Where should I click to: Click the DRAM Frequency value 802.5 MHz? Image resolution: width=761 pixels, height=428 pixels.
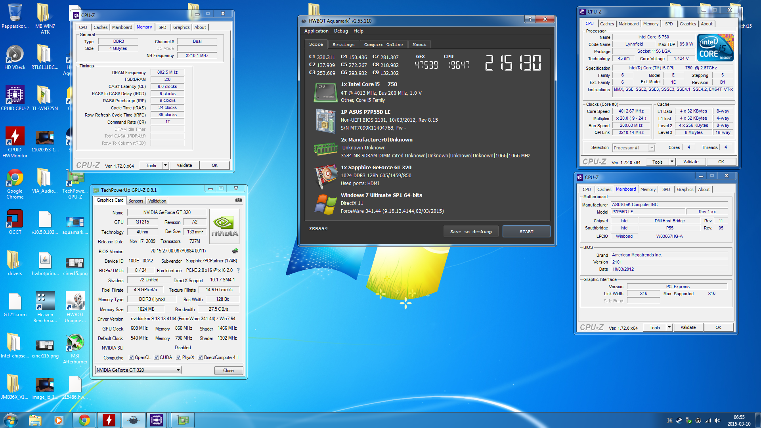tap(167, 73)
